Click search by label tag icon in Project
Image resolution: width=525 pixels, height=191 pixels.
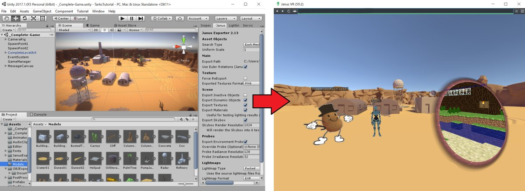click(x=187, y=119)
